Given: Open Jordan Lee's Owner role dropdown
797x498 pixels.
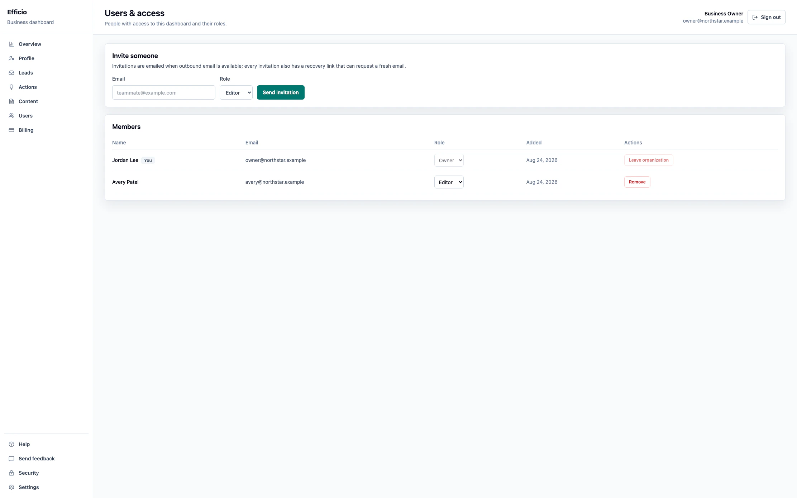Looking at the screenshot, I should (x=449, y=160).
